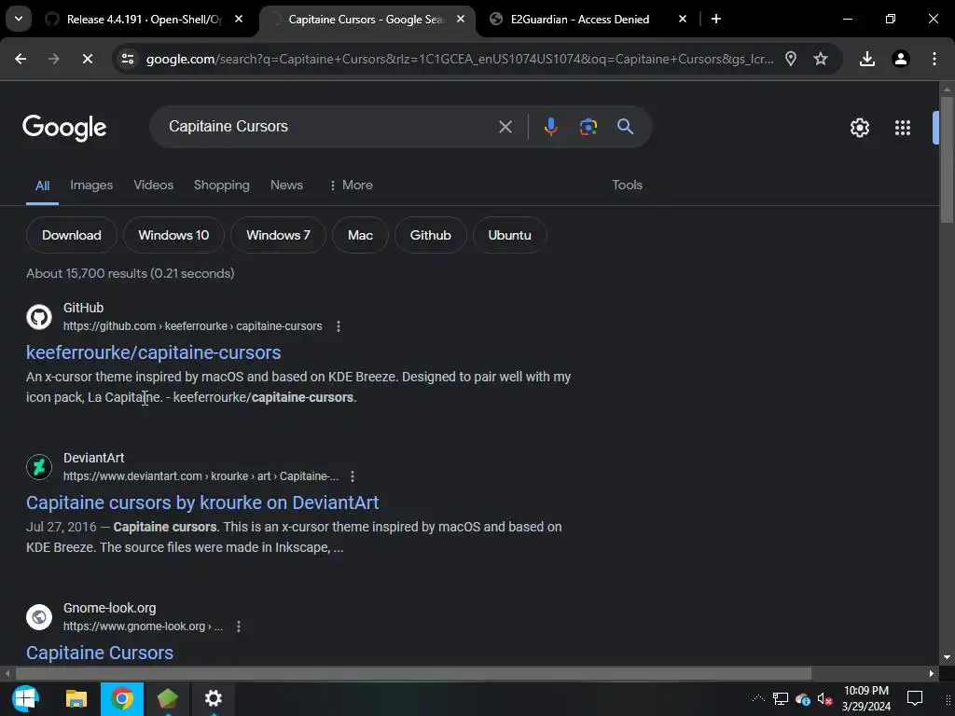
Task: Click the DeviantArt favicon
Action: click(x=39, y=468)
